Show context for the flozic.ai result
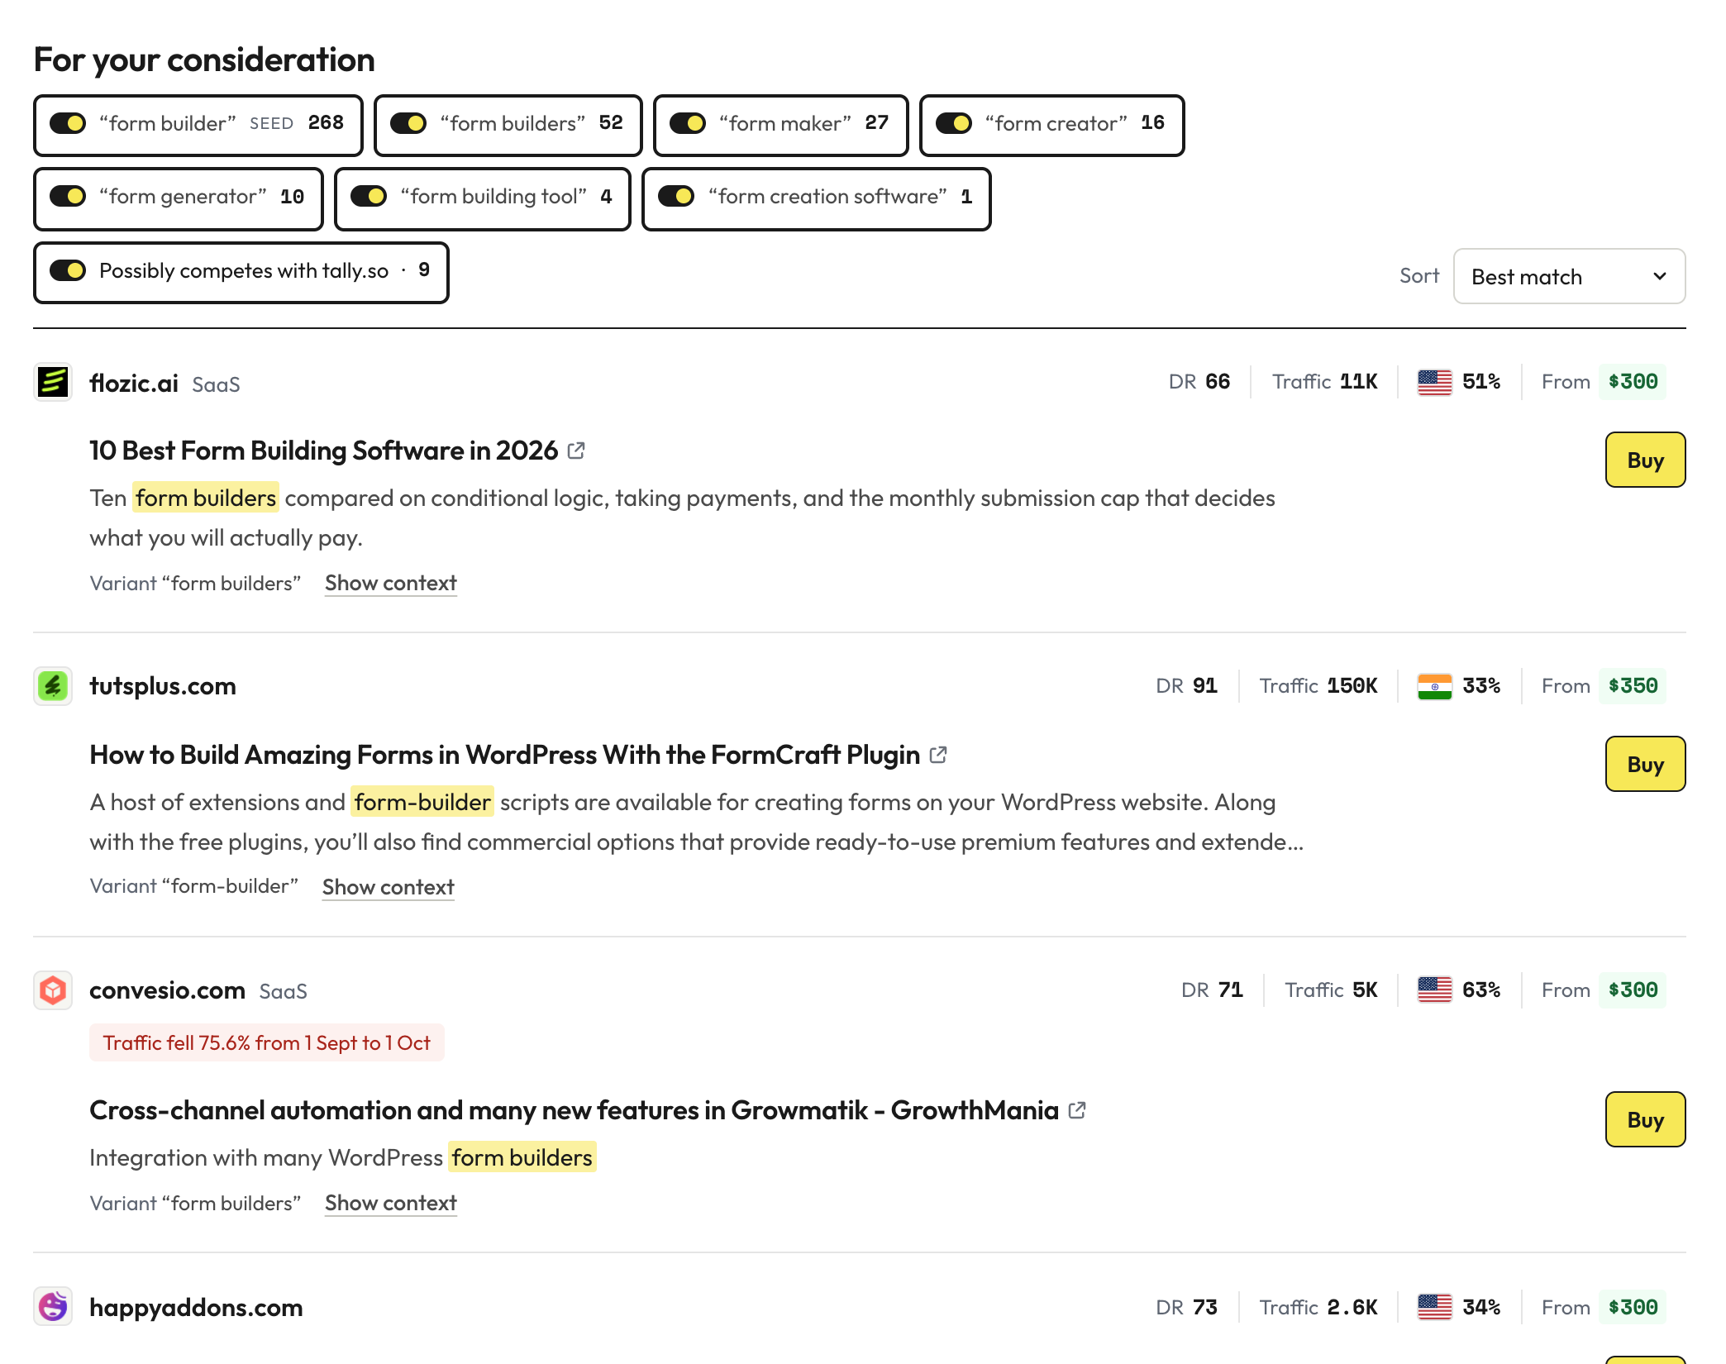 [391, 584]
